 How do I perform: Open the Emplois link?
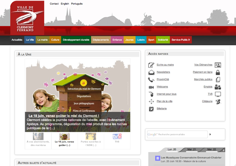pos(208,87)
